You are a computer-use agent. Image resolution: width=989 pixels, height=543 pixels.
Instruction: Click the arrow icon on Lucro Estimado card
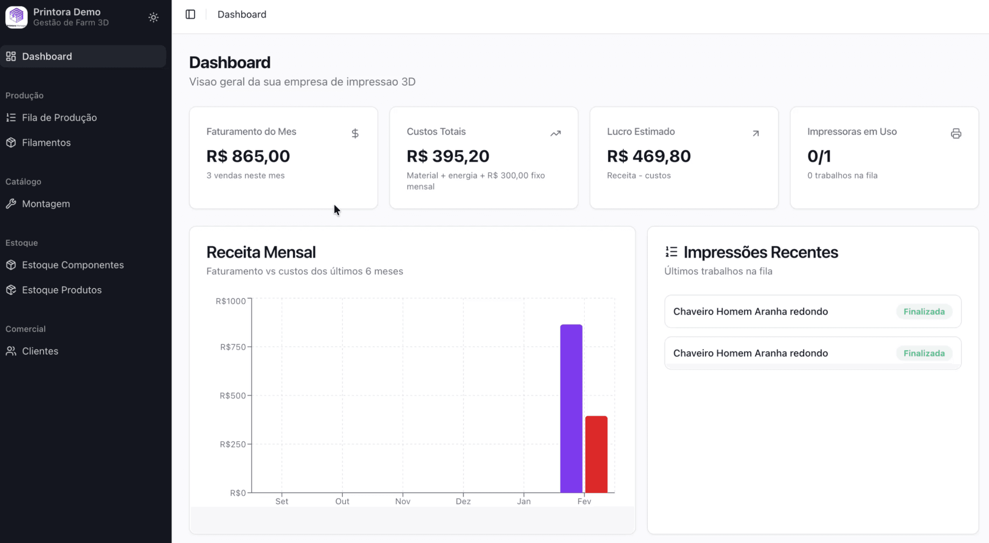[x=756, y=133]
